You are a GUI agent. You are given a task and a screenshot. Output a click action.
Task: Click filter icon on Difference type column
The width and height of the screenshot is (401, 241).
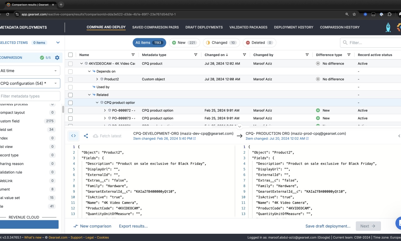point(349,55)
